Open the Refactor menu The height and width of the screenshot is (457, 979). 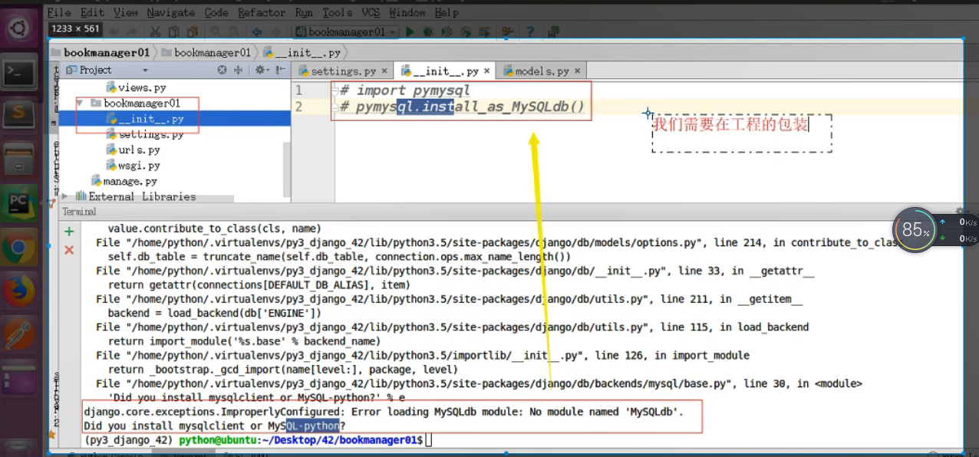(x=262, y=12)
